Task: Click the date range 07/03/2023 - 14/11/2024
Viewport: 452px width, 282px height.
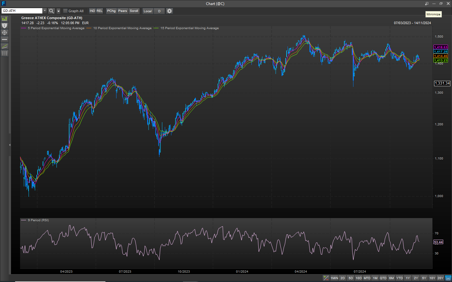Action: 412,23
